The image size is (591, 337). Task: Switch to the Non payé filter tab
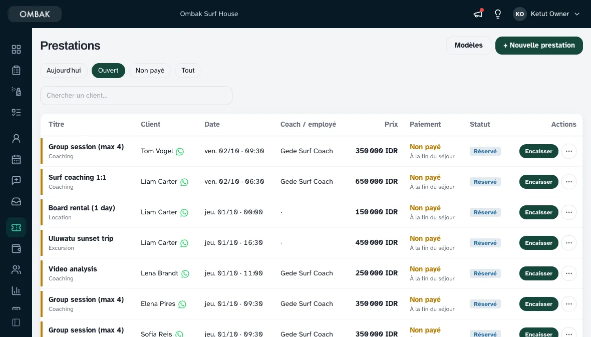click(150, 71)
